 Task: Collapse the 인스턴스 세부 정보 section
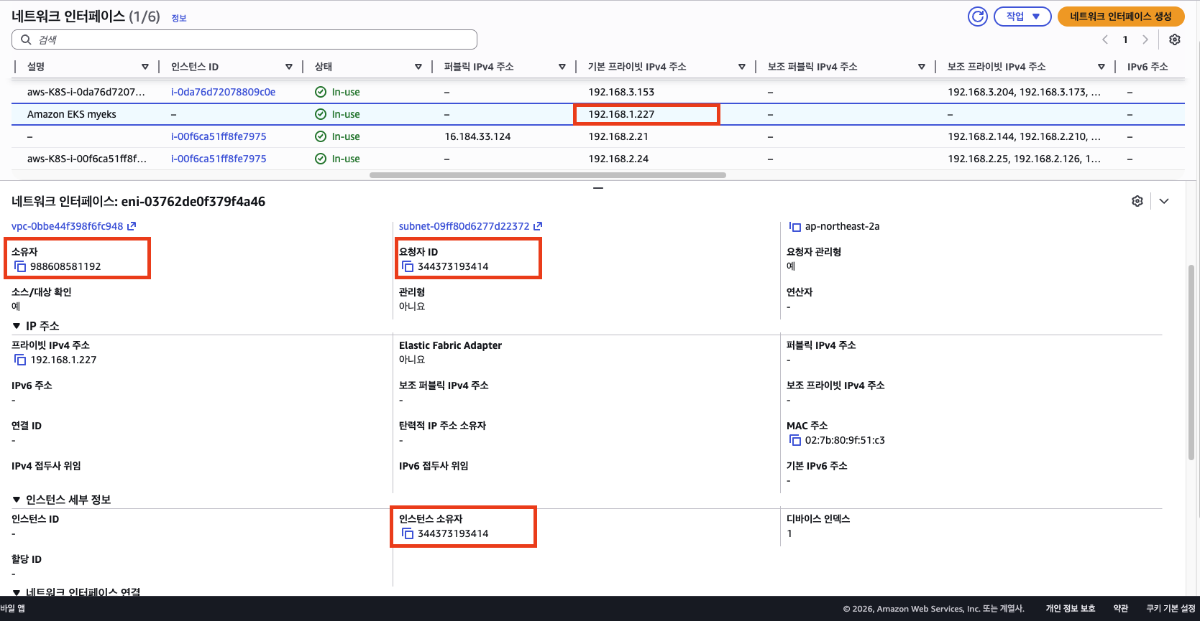[17, 500]
